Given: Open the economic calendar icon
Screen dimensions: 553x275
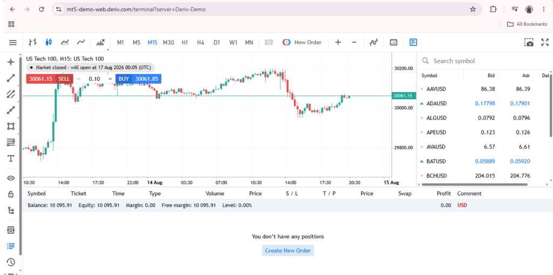Looking at the screenshot, I should click(394, 42).
